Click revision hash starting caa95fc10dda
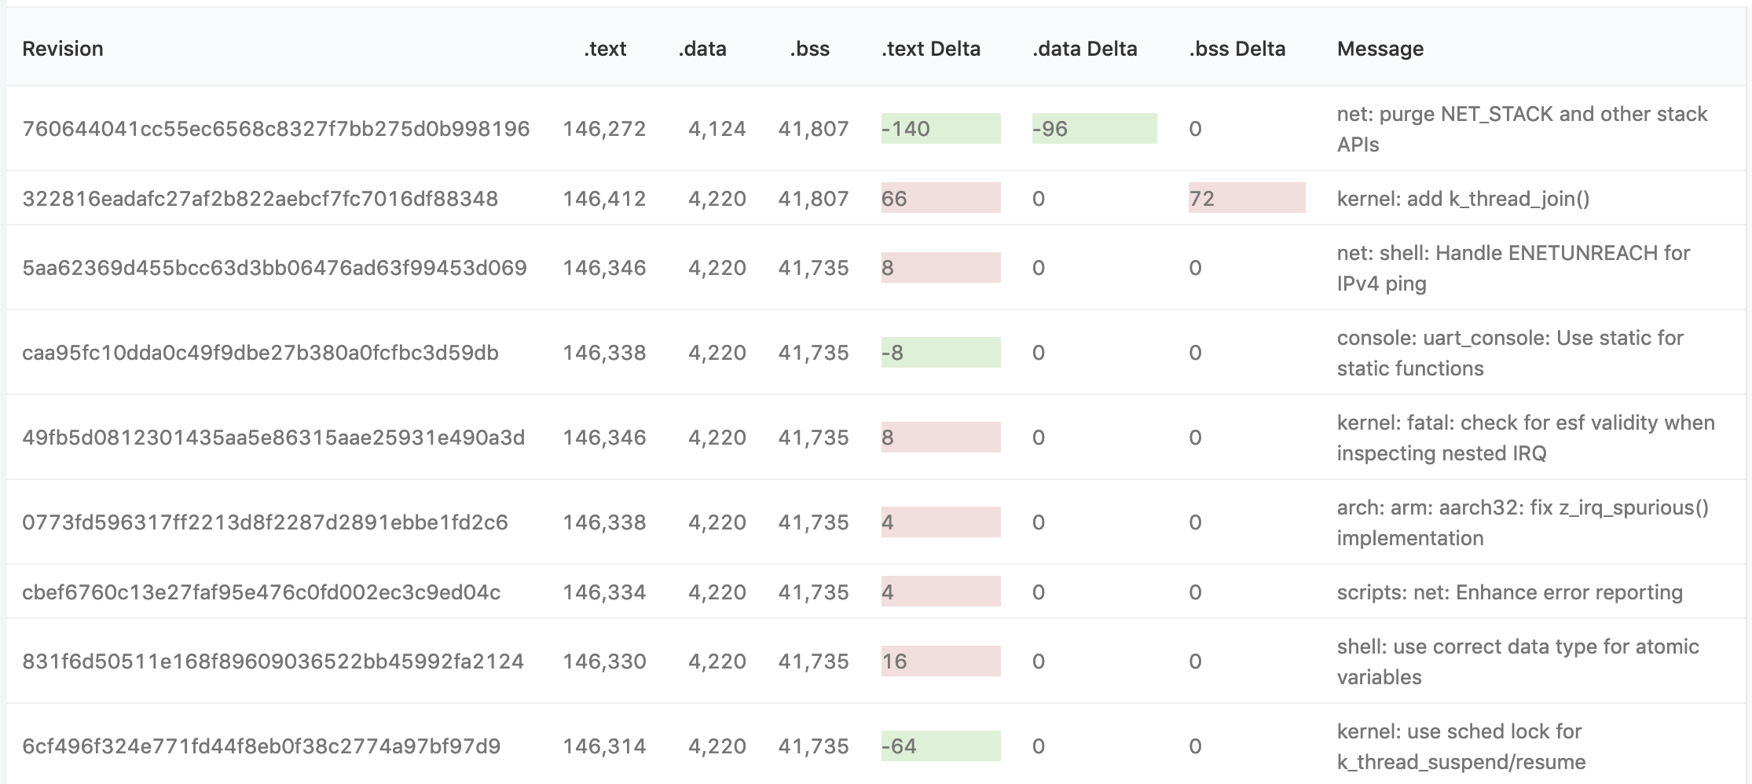 coord(260,353)
